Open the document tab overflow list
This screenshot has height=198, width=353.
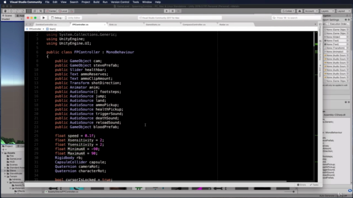pos(315,24)
